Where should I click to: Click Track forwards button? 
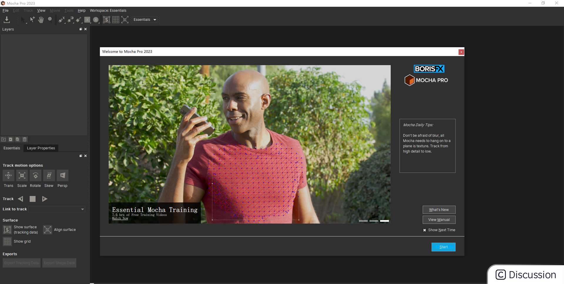click(x=45, y=199)
